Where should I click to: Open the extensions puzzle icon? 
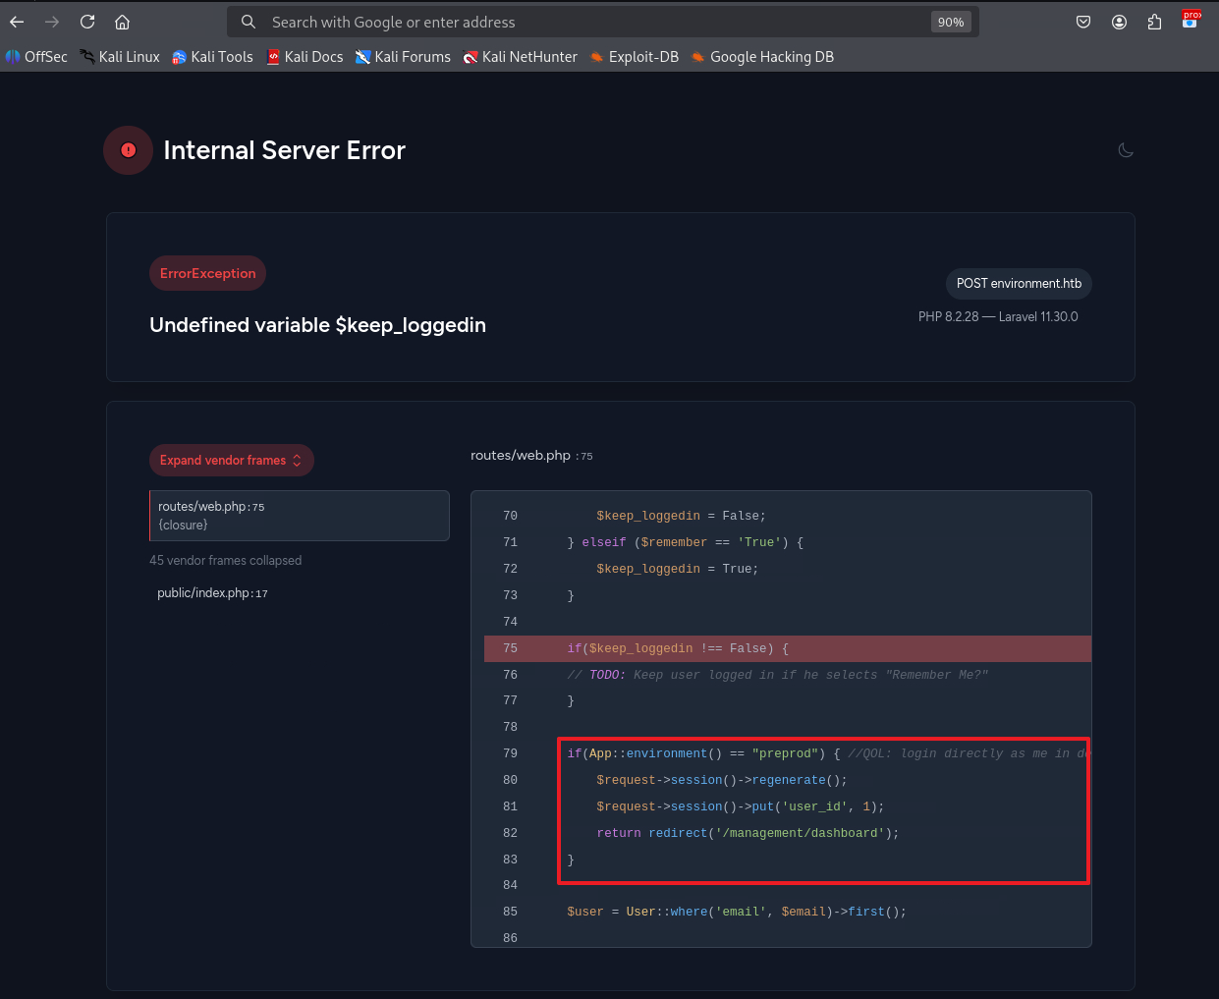click(x=1154, y=22)
